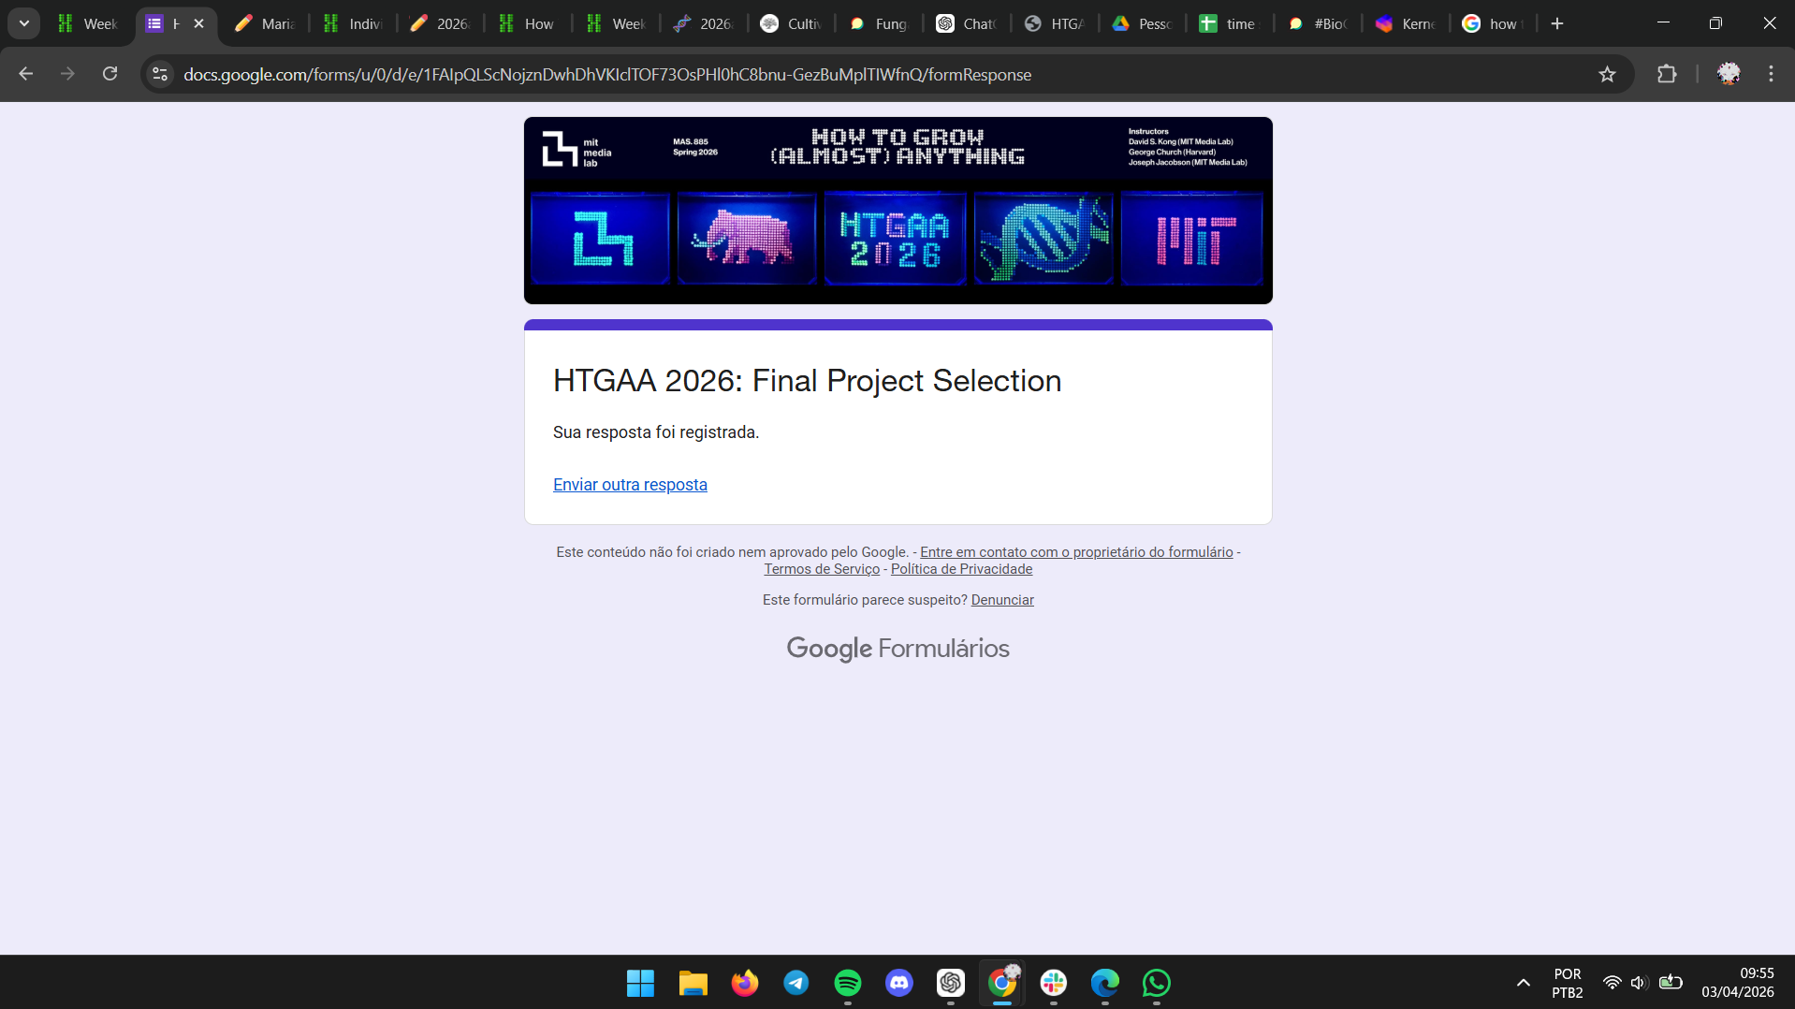
Task: Open WhatsApp from the taskbar
Action: (1157, 983)
